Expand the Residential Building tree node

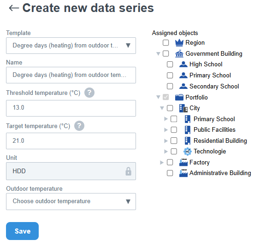coord(165,141)
